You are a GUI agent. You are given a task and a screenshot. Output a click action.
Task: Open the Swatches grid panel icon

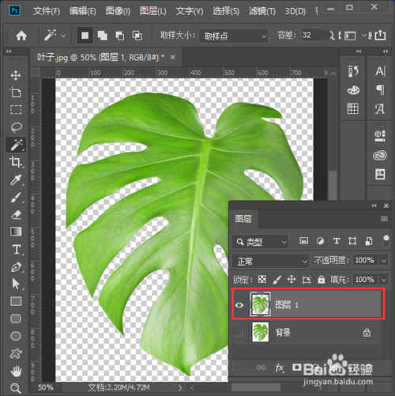point(352,108)
